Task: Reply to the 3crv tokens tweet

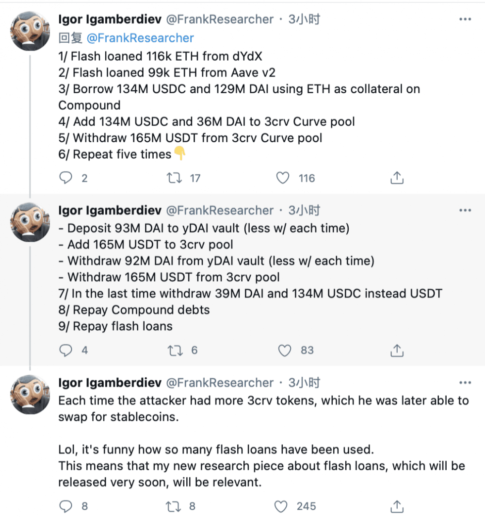Action: [65, 506]
